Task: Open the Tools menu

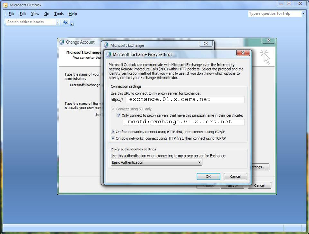Action: (59, 14)
